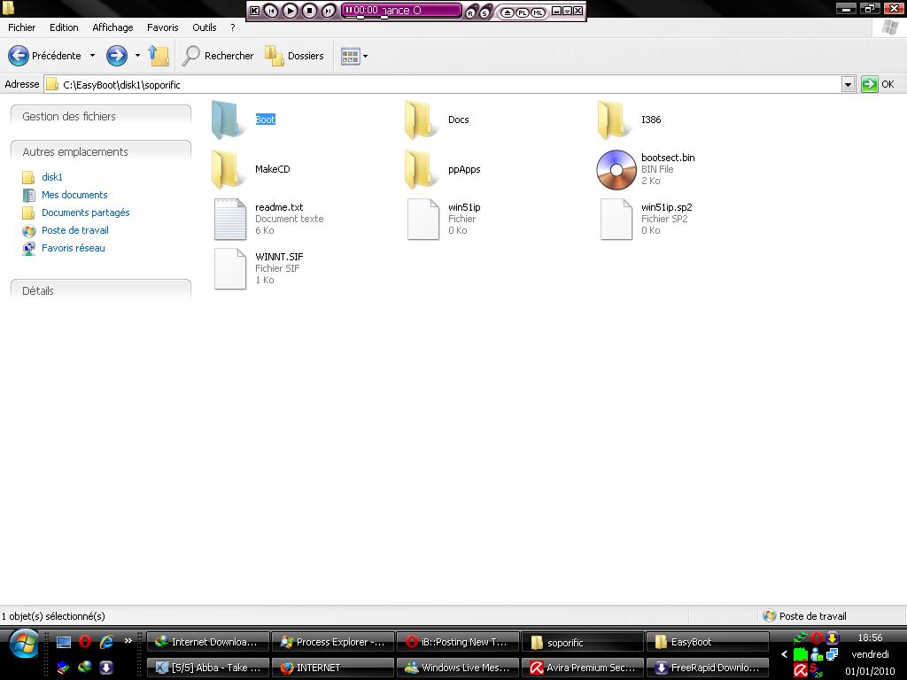
Task: Click into the address path field
Action: [443, 84]
